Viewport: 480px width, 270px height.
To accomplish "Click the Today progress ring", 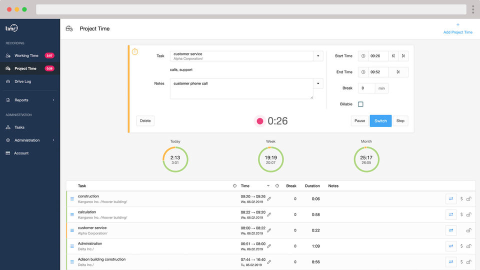I will [x=175, y=159].
